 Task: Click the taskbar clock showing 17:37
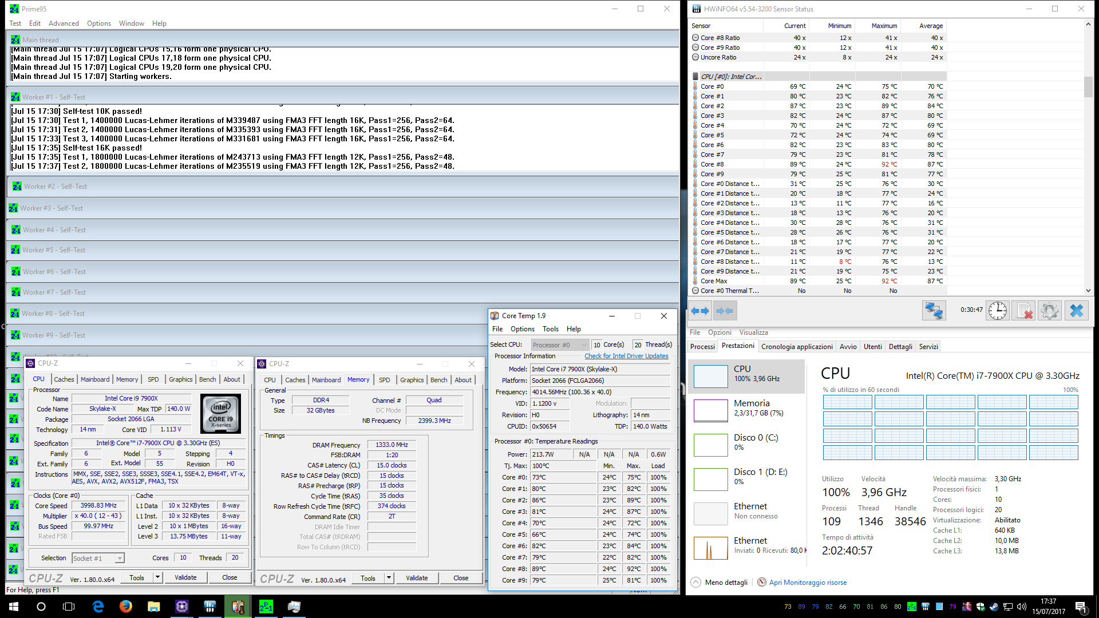click(1049, 607)
